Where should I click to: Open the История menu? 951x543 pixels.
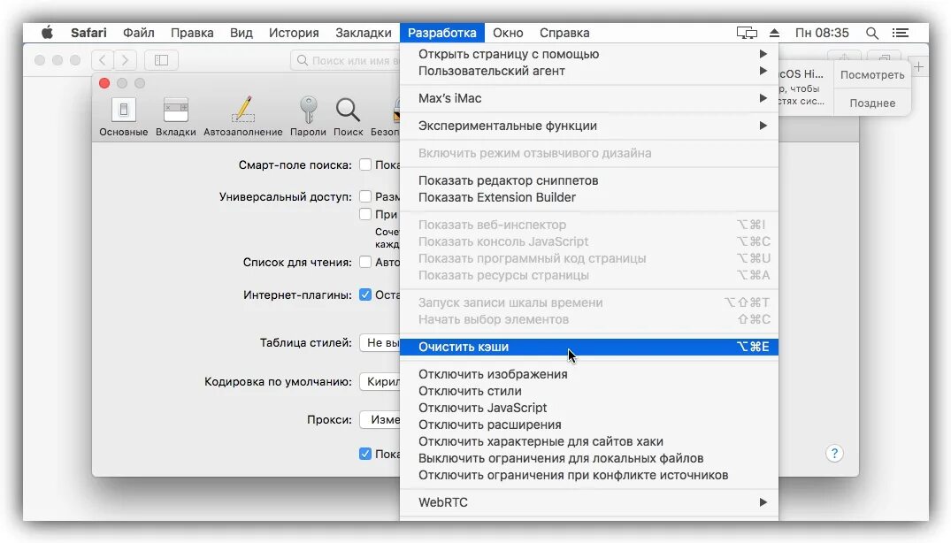pyautogui.click(x=295, y=33)
